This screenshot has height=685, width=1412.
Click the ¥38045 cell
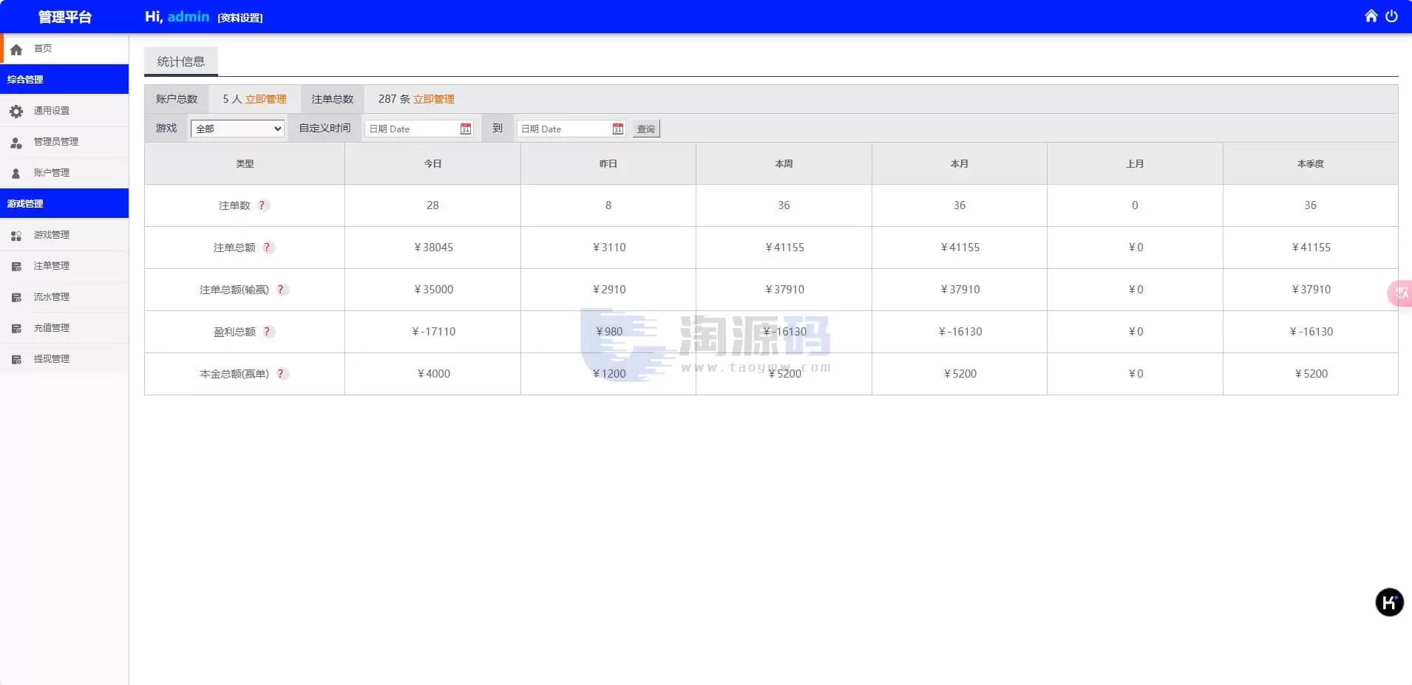[433, 248]
